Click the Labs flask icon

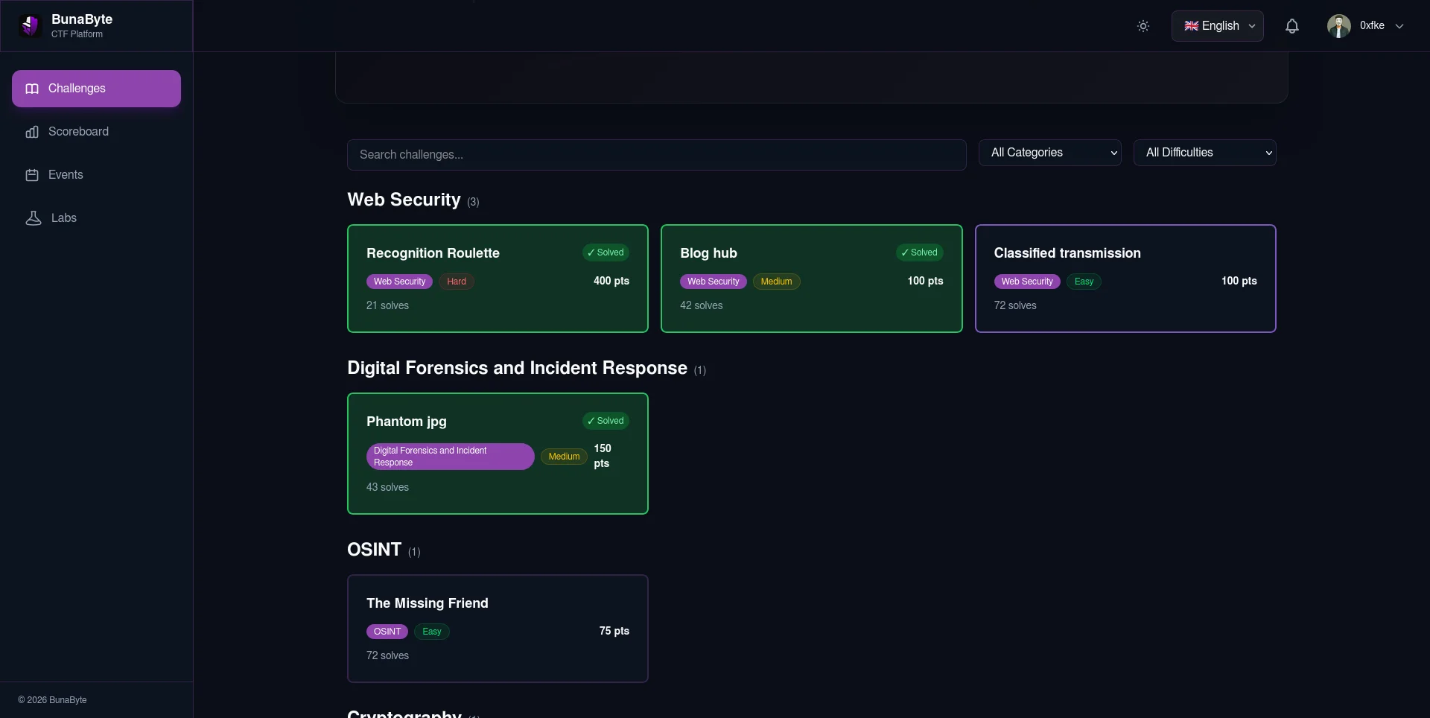[34, 218]
